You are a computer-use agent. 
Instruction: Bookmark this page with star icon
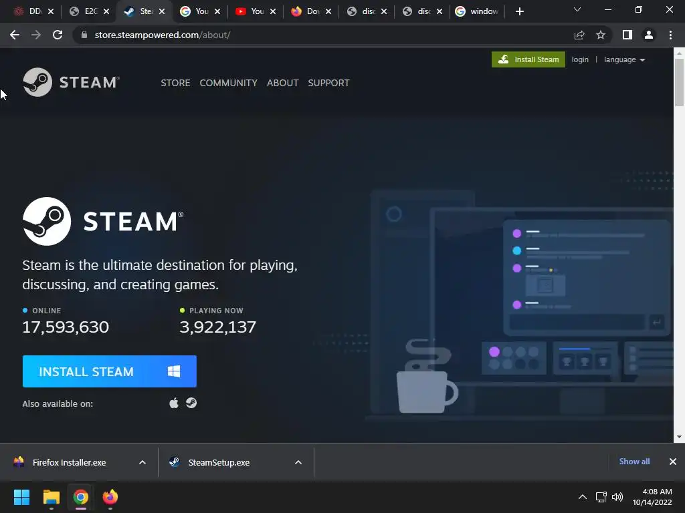click(601, 35)
